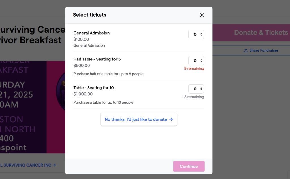Click the "Half Table - Seating for 5" title
The width and height of the screenshot is (290, 179).
97,59
